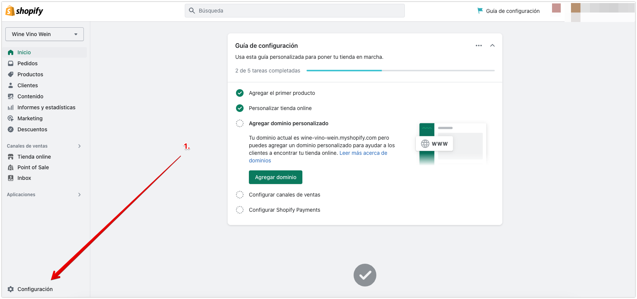
Task: Click the setup tasks progress bar
Action: pyautogui.click(x=400, y=71)
